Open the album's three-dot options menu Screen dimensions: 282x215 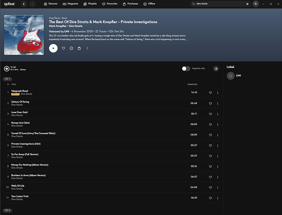(87, 48)
